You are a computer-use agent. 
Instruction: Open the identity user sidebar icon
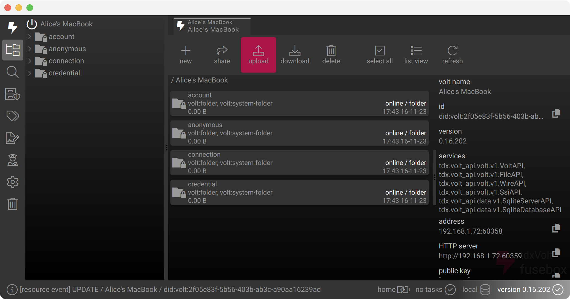(x=12, y=160)
